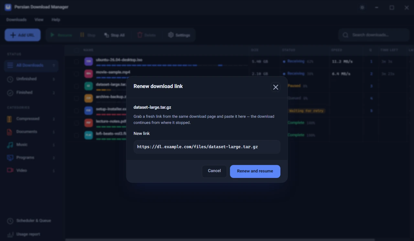
Task: Click the Add URL button
Action: pyautogui.click(x=23, y=35)
